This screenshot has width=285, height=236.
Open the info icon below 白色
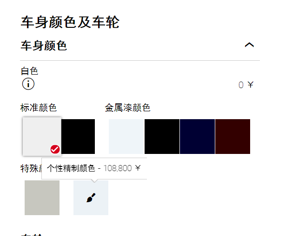(28, 84)
